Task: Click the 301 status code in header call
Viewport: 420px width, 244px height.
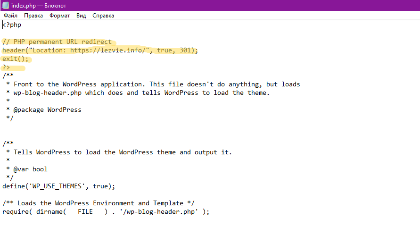Action: click(185, 50)
